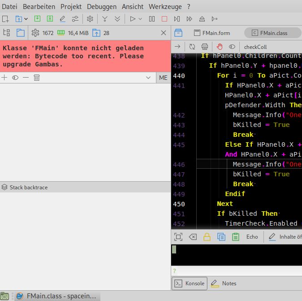The width and height of the screenshot is (302, 301).
Task: Open the Projekt menu
Action: [x=71, y=7]
